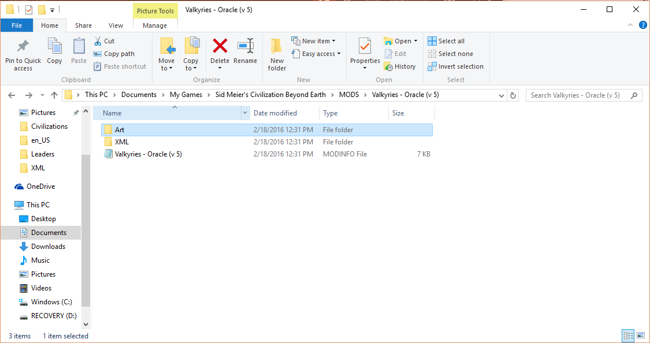Screen dimensions: 650x343
Task: Click MODS in the address path
Action: 349,95
